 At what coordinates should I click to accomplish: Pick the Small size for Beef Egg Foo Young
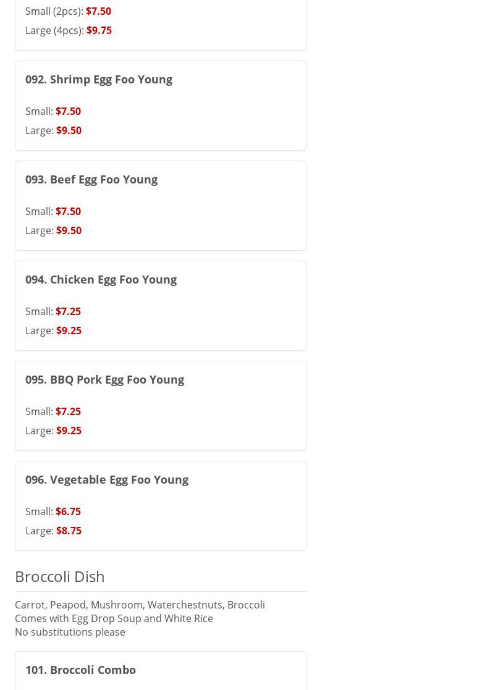[53, 211]
